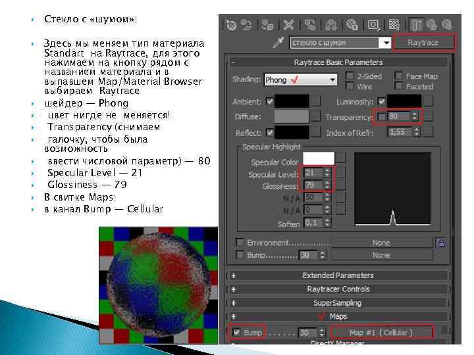Toggle the Show End Result icon

click(x=416, y=25)
